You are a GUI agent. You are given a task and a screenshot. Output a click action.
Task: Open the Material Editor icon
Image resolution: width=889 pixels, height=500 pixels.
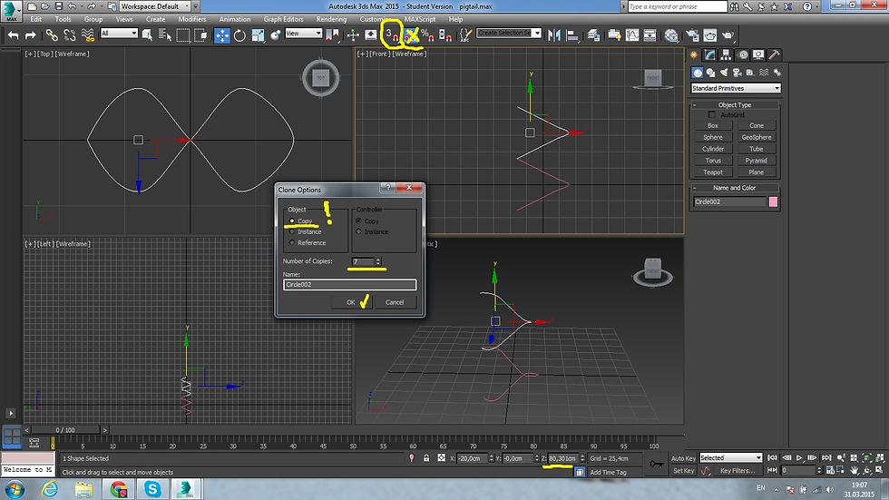pos(671,35)
